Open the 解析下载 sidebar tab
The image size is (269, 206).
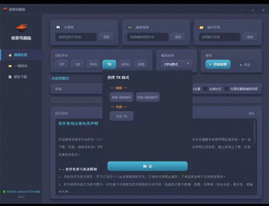[21, 77]
